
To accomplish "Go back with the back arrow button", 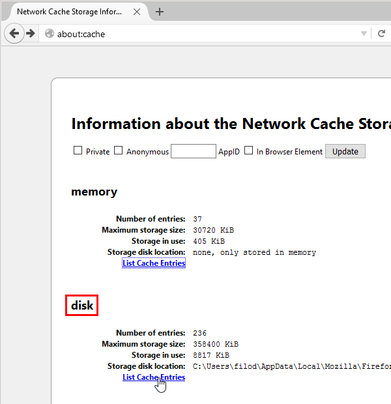I will click(x=14, y=33).
